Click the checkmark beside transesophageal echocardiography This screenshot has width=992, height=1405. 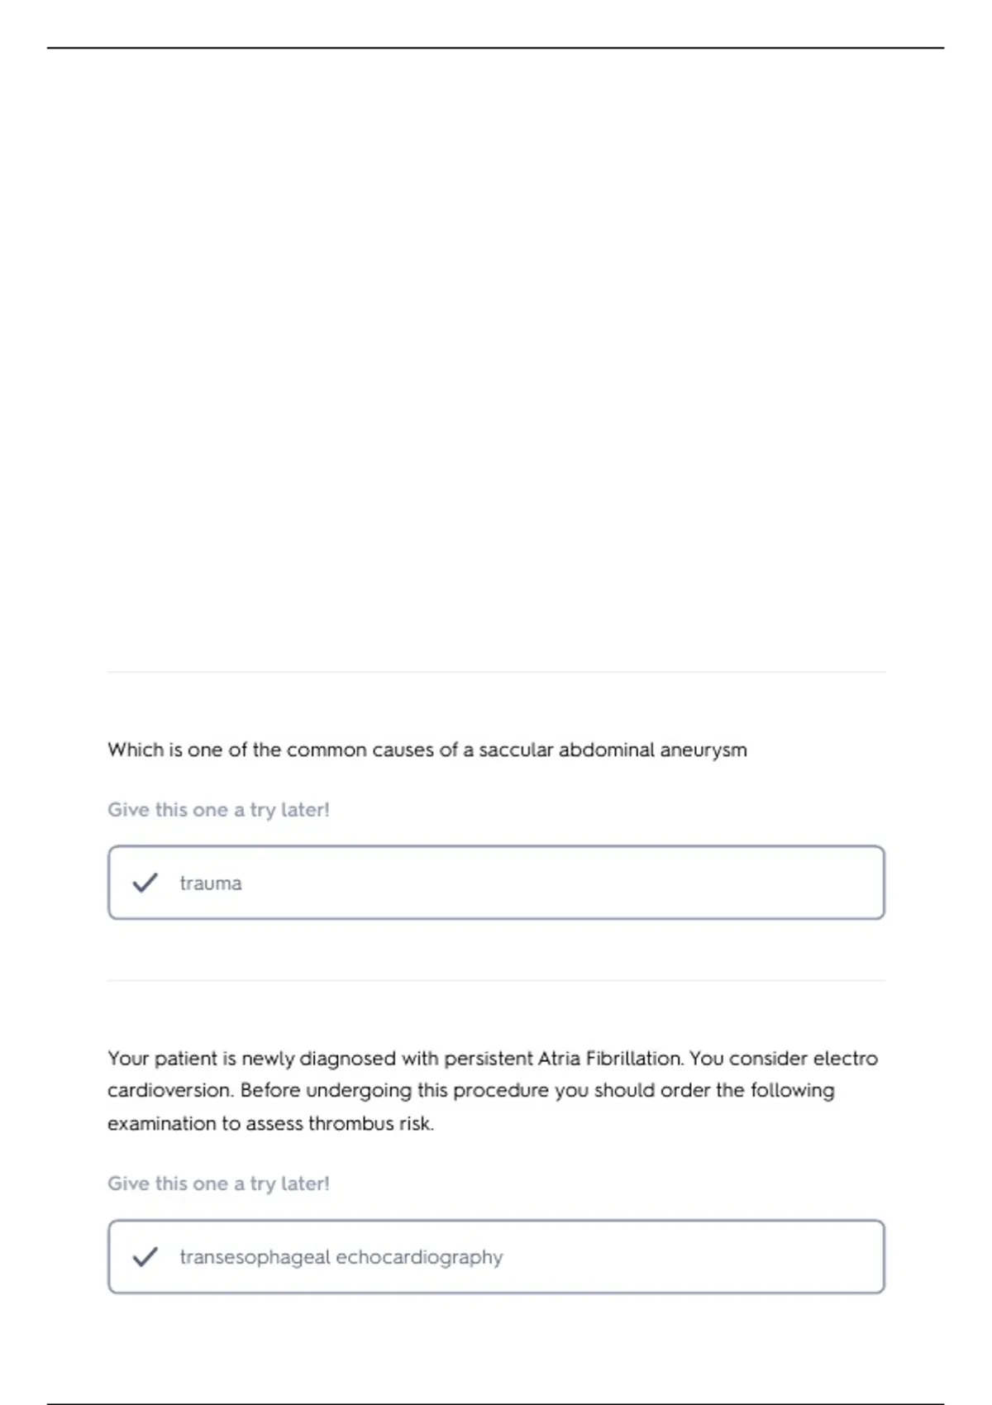click(145, 1257)
